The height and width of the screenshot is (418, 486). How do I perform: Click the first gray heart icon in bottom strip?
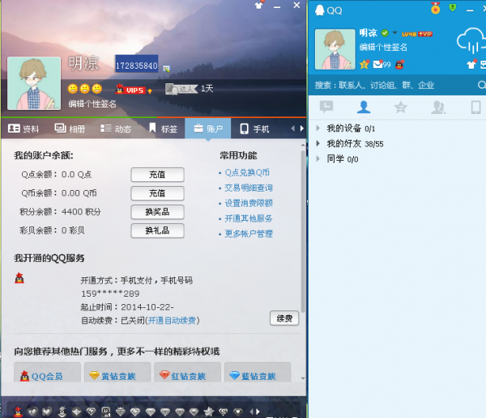click(x=32, y=412)
